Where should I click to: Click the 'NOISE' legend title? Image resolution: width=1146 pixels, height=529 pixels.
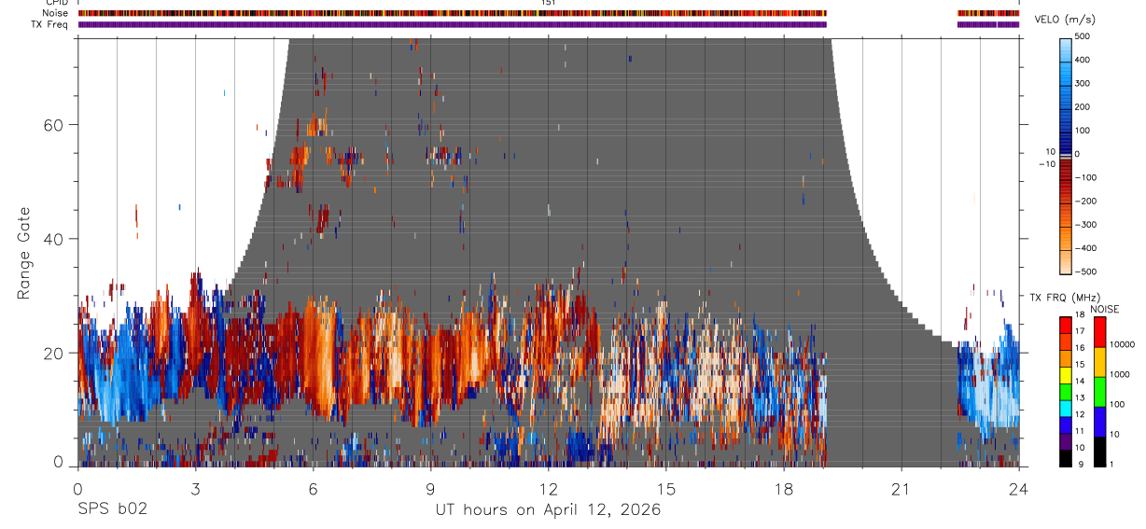(x=1103, y=310)
